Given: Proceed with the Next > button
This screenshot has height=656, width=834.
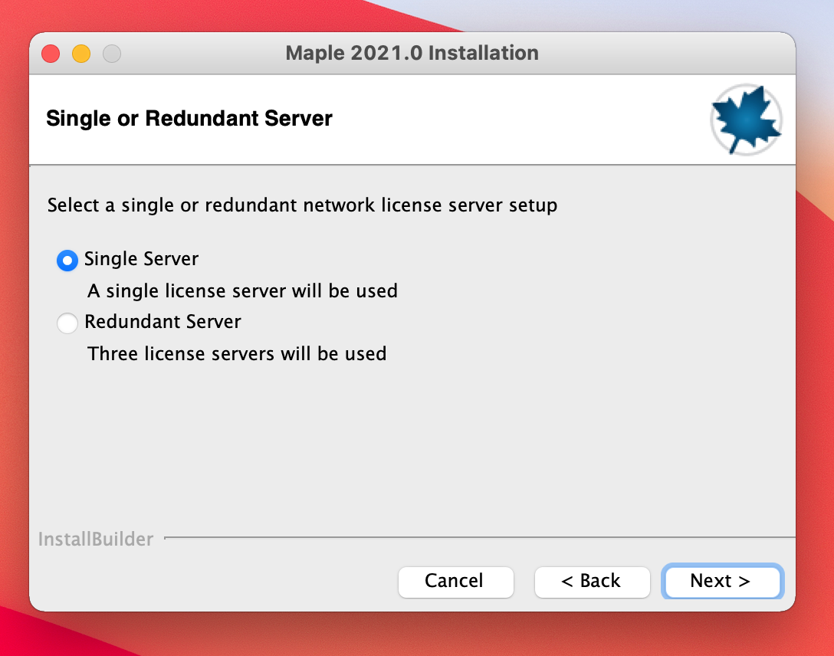Looking at the screenshot, I should pos(721,582).
